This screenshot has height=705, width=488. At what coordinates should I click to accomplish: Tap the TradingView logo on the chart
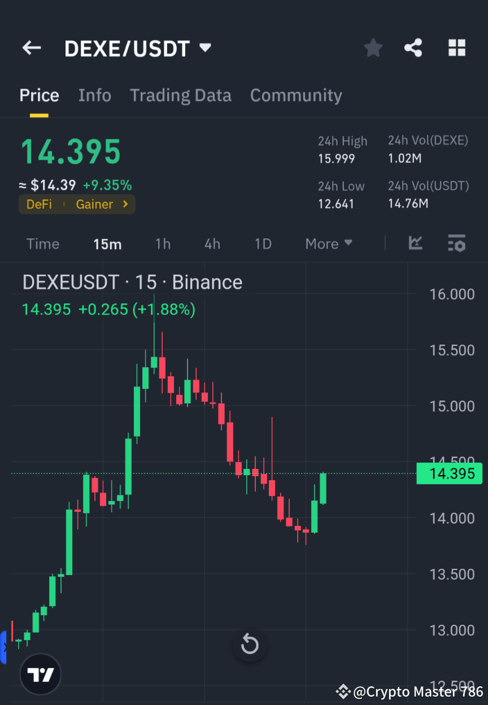tap(40, 673)
